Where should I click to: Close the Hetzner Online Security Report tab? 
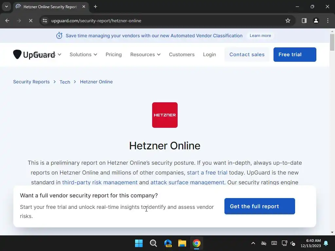84,7
